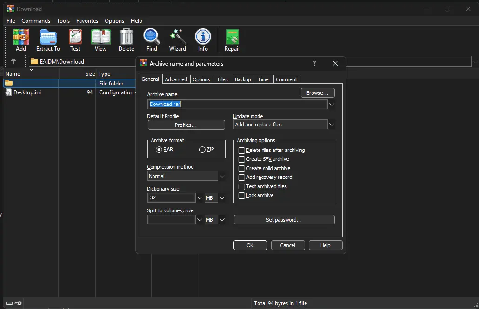Open the Comment tab

[x=286, y=79]
